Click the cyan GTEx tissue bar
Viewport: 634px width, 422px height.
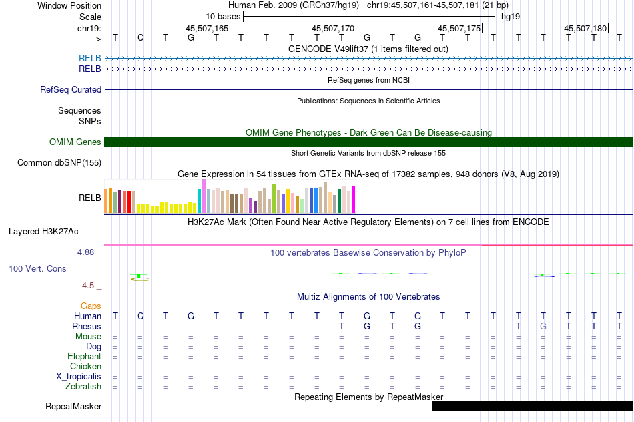[199, 201]
